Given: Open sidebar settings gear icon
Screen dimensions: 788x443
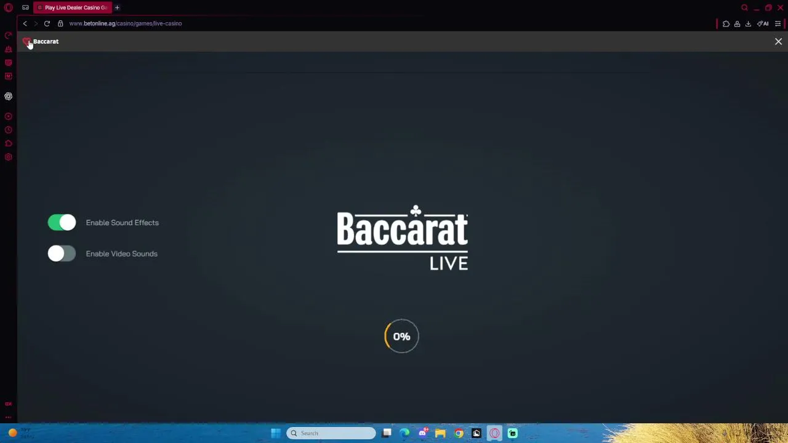Looking at the screenshot, I should pos(9,157).
